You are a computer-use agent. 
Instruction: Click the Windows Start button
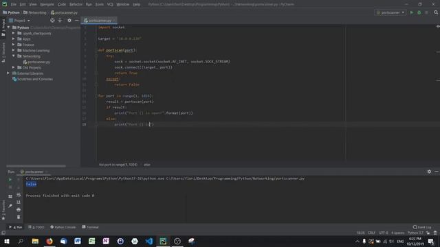point(6,241)
